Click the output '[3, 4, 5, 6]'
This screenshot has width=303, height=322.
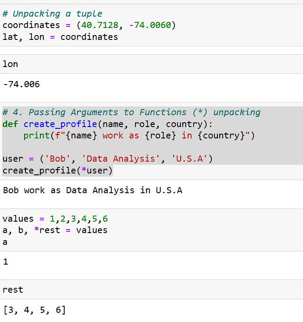coord(35,310)
